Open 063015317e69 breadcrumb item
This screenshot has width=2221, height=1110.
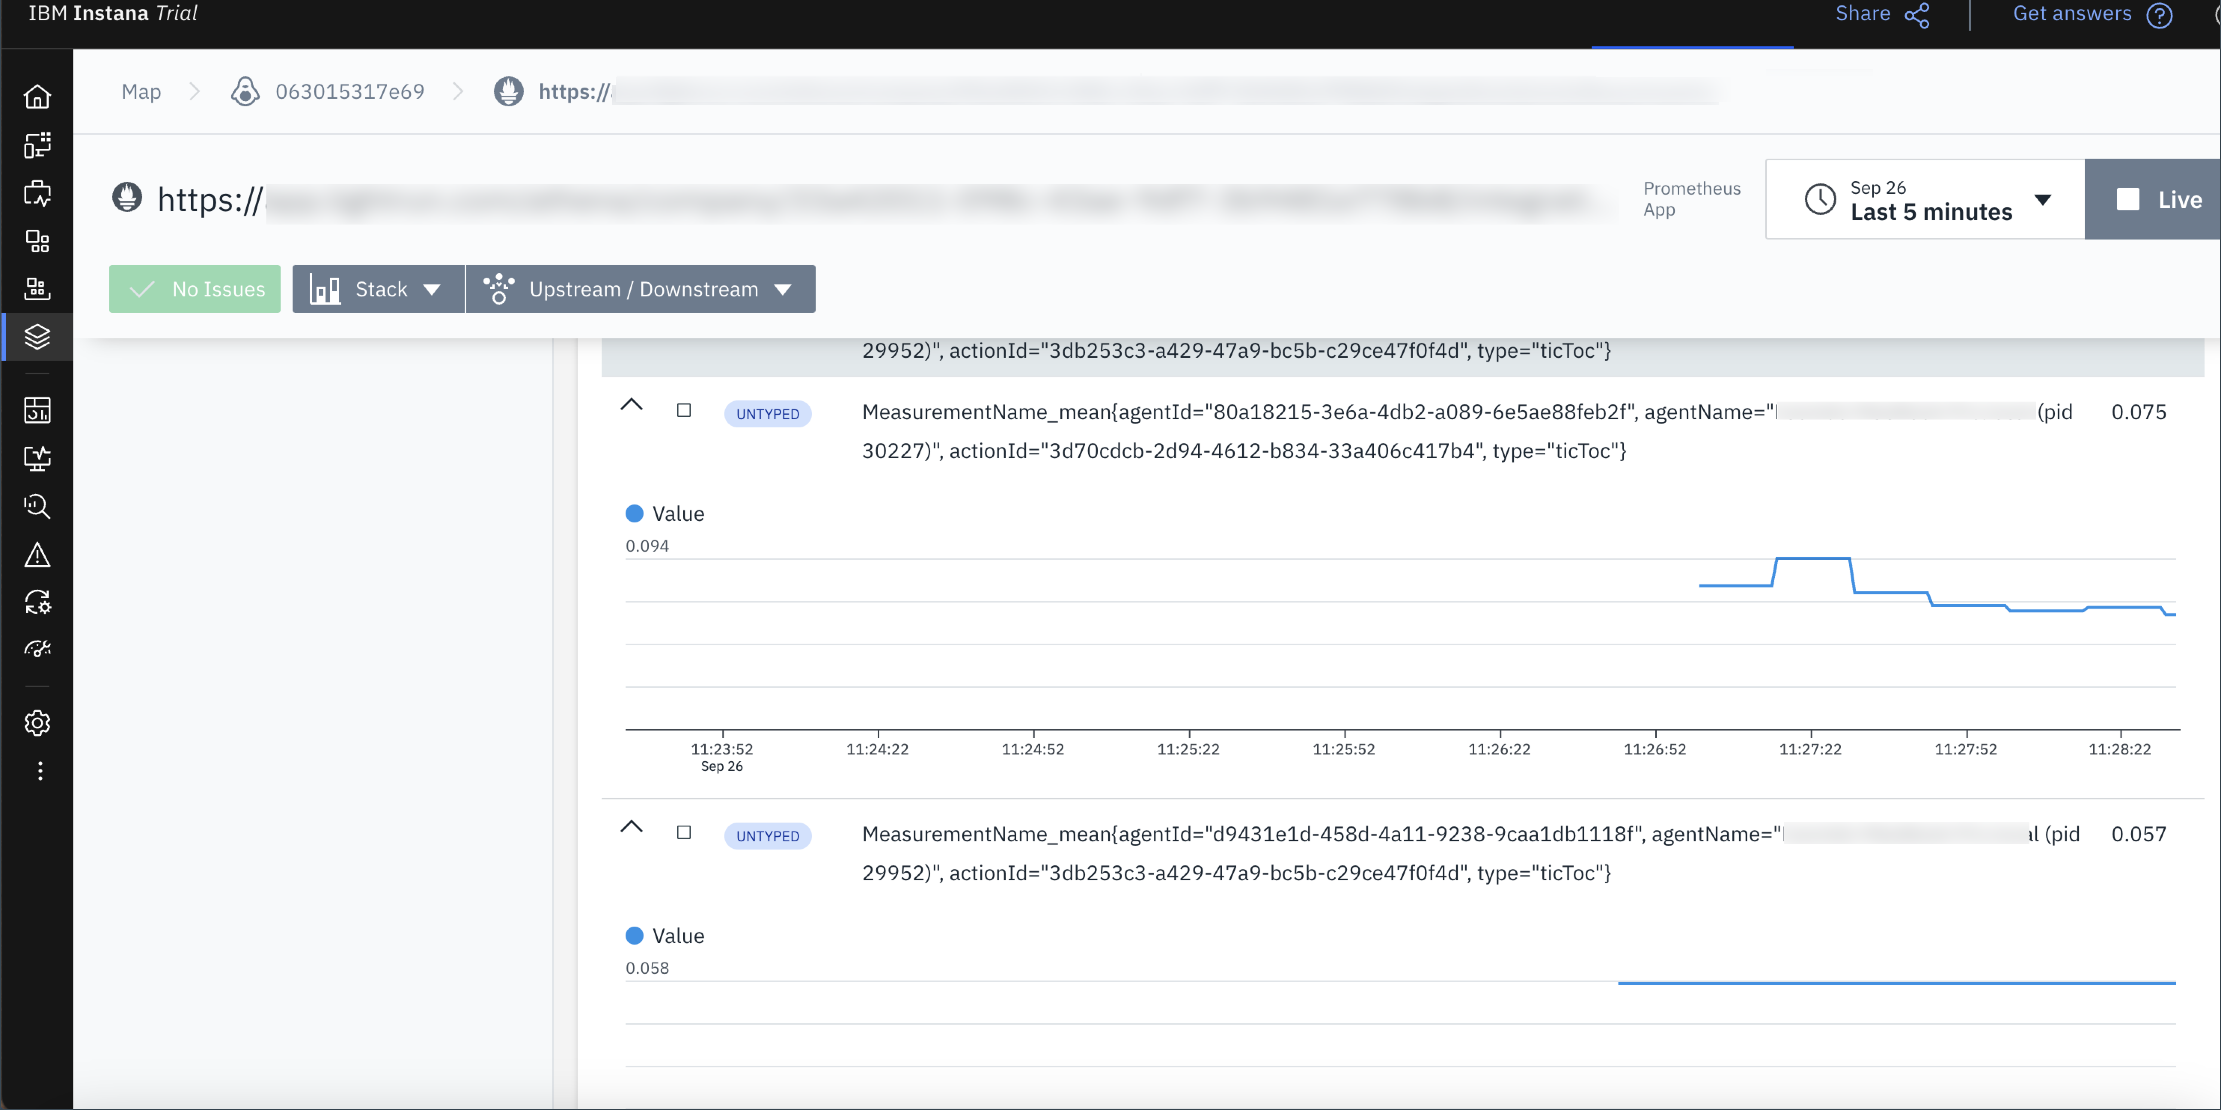pyautogui.click(x=349, y=91)
